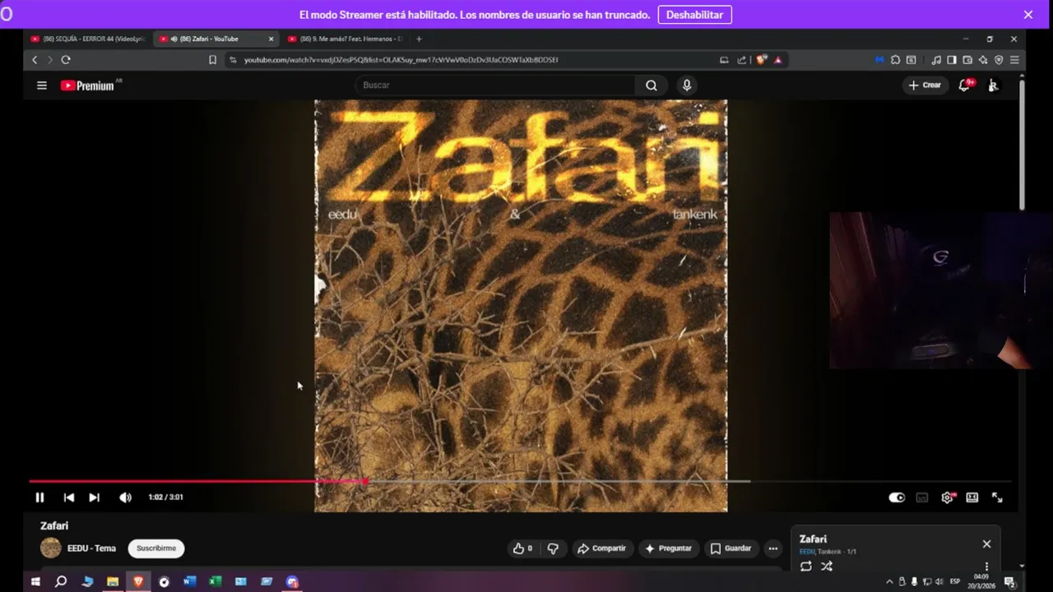Open the Crear menu
Viewport: 1053px width, 592px height.
[x=925, y=86]
